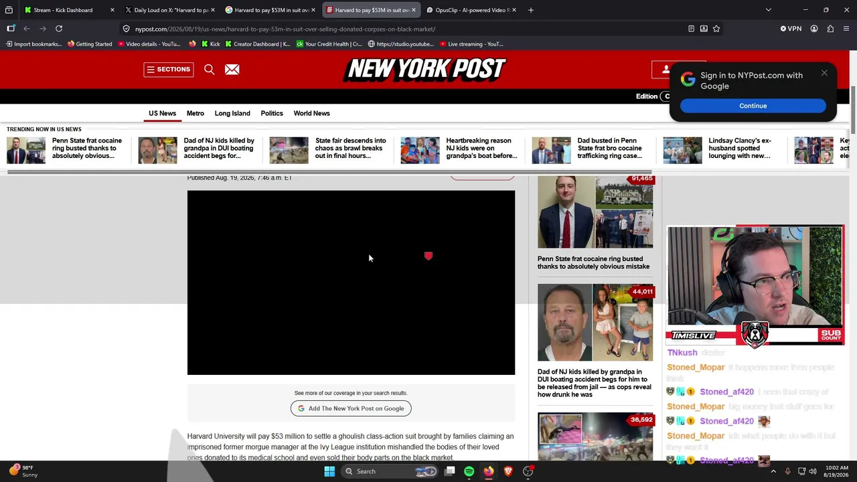This screenshot has height=482, width=857.
Task: Open the Getting Started bookmark
Action: [x=90, y=44]
